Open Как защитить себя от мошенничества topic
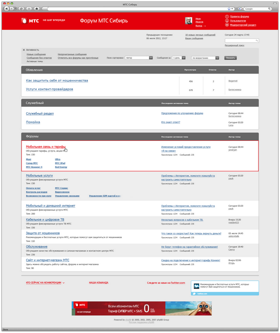Viewport: 280px width, 333px height. [57, 81]
